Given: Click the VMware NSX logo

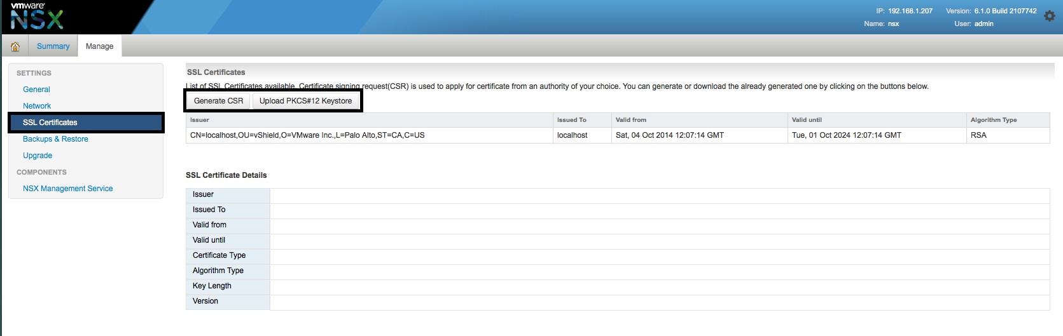Looking at the screenshot, I should tap(37, 17).
